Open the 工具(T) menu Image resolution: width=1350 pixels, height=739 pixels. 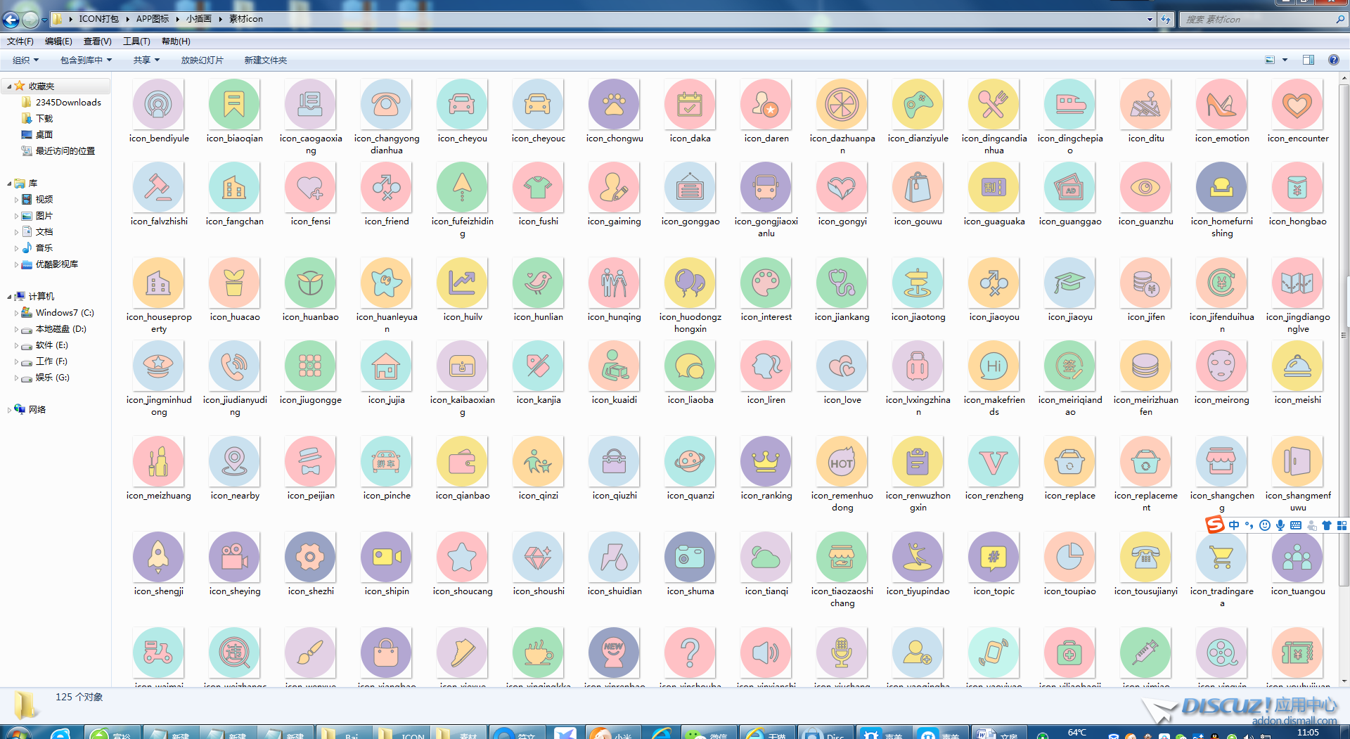[x=136, y=41]
